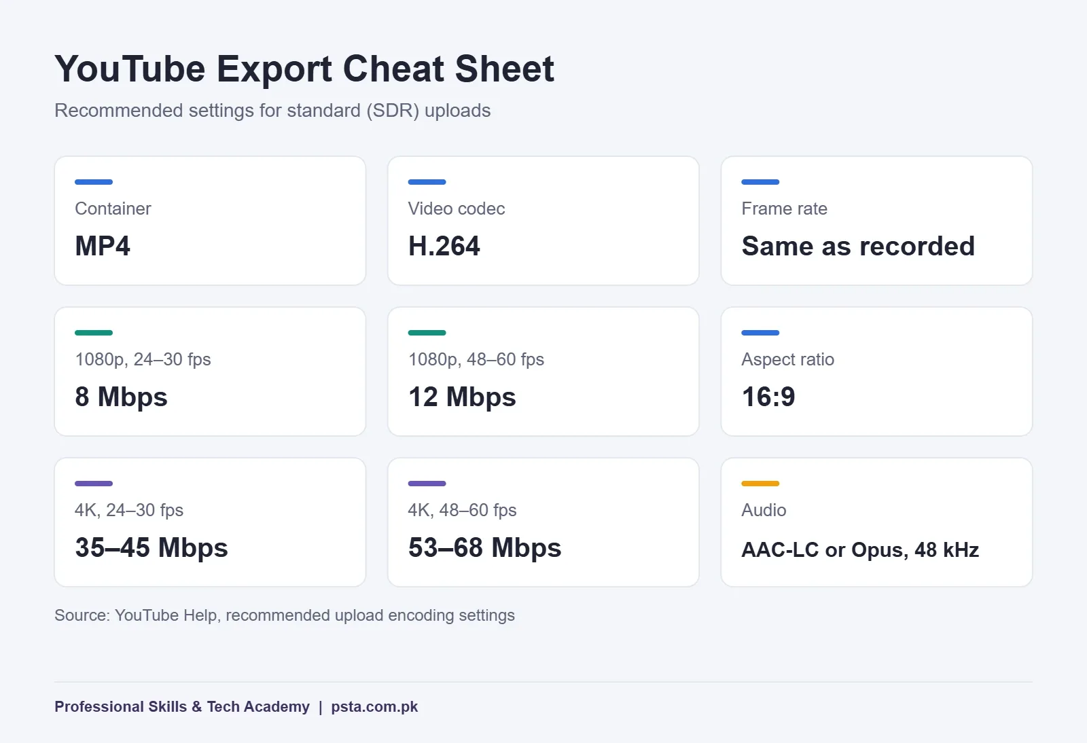The height and width of the screenshot is (743, 1087).
Task: Click the 'YouTube Export Cheat Sheet' title
Action: coord(304,69)
